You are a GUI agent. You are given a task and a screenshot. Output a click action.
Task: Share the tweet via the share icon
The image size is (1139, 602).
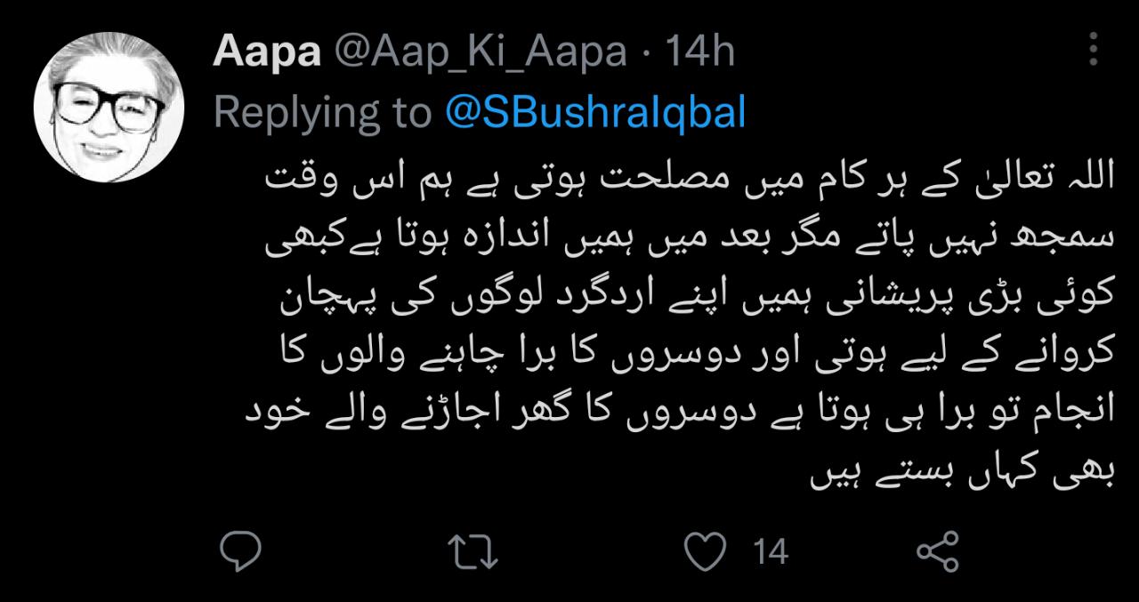pos(937,551)
